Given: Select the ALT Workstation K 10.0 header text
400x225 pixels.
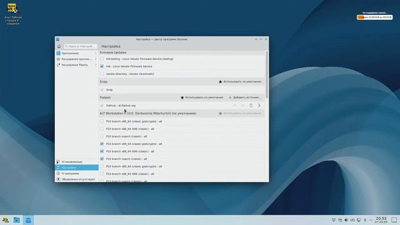Looking at the screenshot, I should pyautogui.click(x=147, y=113).
